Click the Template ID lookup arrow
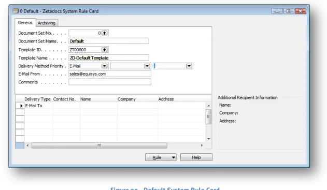Image resolution: width=327 pixels, height=190 pixels. pyautogui.click(x=105, y=50)
